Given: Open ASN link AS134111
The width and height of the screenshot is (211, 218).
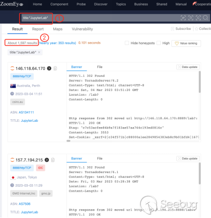Looking at the screenshot, I should point(26,112).
